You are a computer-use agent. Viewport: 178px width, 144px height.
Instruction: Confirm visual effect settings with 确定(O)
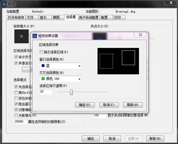(x=85, y=105)
